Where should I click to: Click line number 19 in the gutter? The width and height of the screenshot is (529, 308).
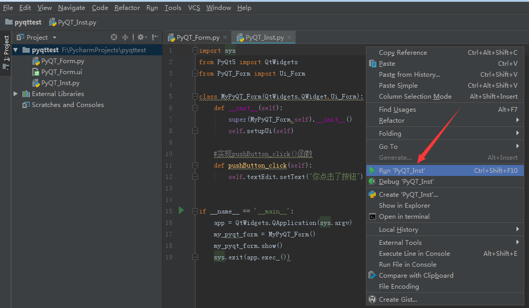click(169, 257)
